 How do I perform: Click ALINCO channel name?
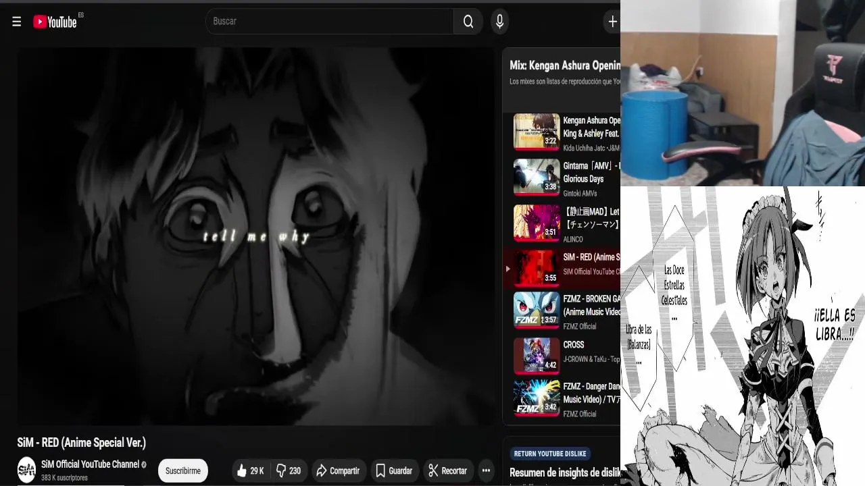573,240
